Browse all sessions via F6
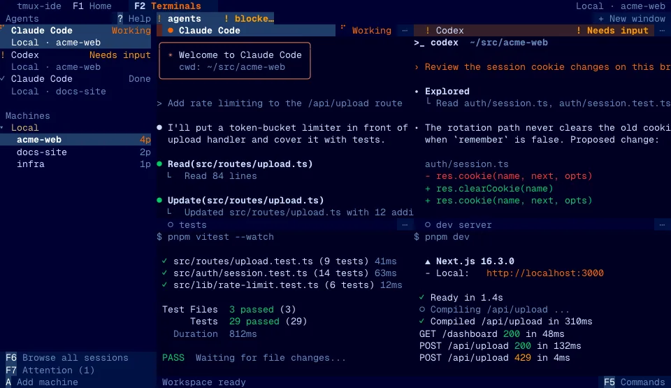 (x=67, y=358)
